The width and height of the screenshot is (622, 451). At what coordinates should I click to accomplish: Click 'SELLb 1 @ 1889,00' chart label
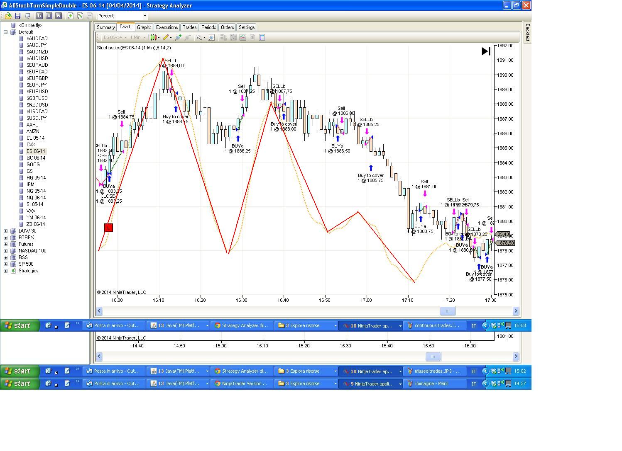(171, 63)
